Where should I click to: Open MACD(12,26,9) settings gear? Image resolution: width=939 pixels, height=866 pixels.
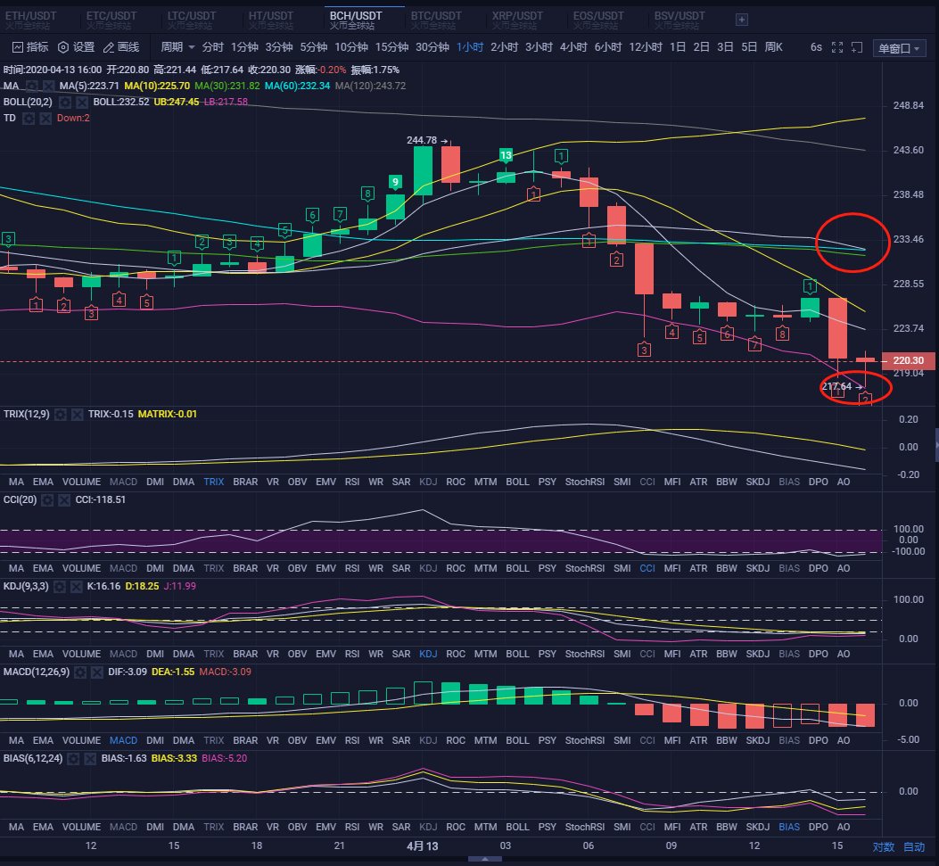click(80, 672)
